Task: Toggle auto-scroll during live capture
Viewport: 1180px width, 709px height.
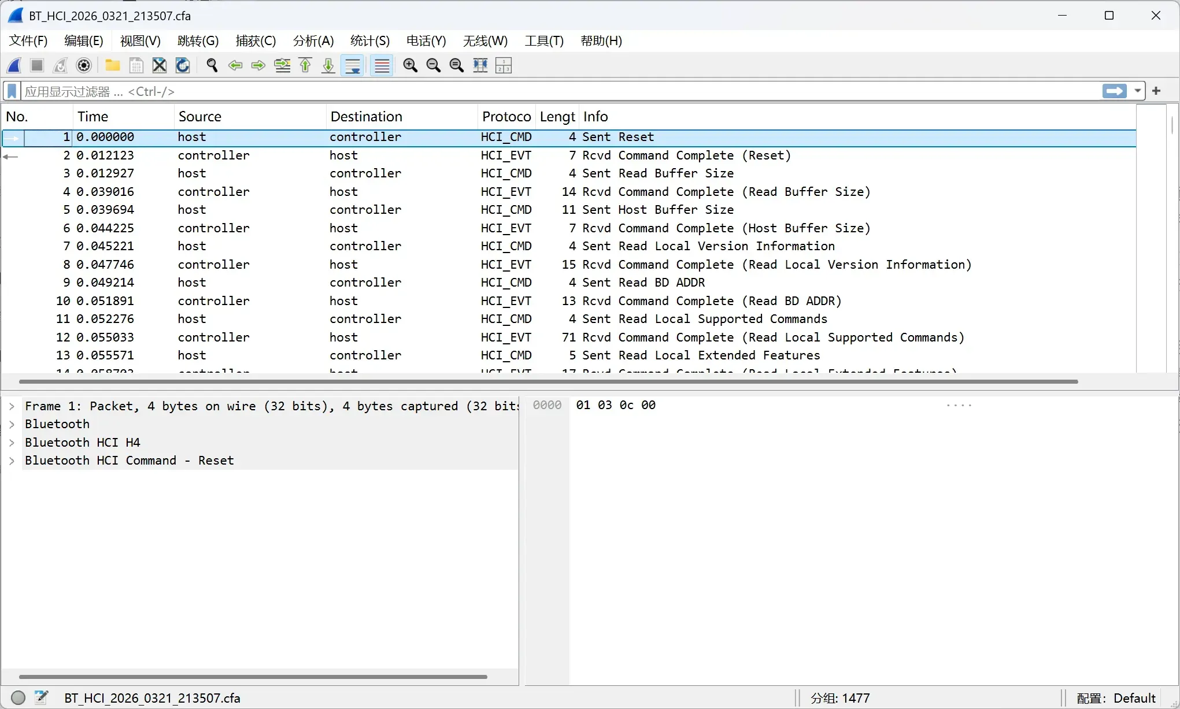Action: (x=352, y=65)
